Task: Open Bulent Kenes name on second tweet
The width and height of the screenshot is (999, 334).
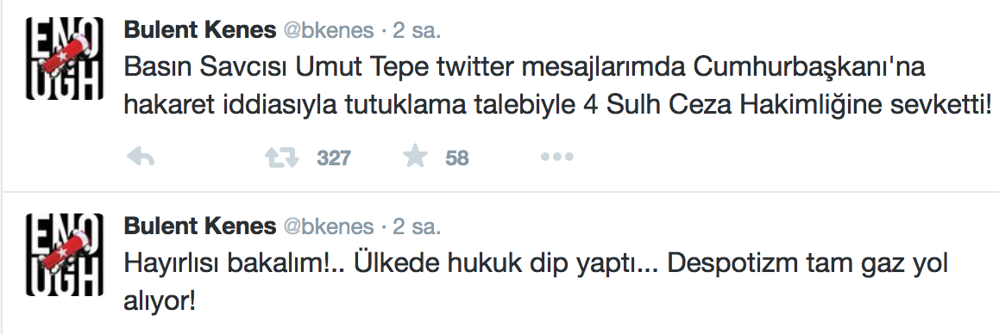Action: 200,226
